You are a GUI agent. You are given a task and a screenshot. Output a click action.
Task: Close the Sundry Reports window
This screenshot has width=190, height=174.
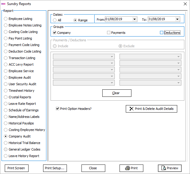point(182,4)
